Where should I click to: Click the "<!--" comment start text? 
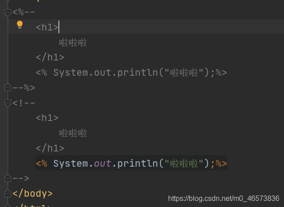24,103
